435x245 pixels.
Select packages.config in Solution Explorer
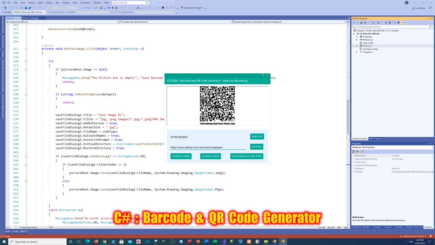click(370, 49)
